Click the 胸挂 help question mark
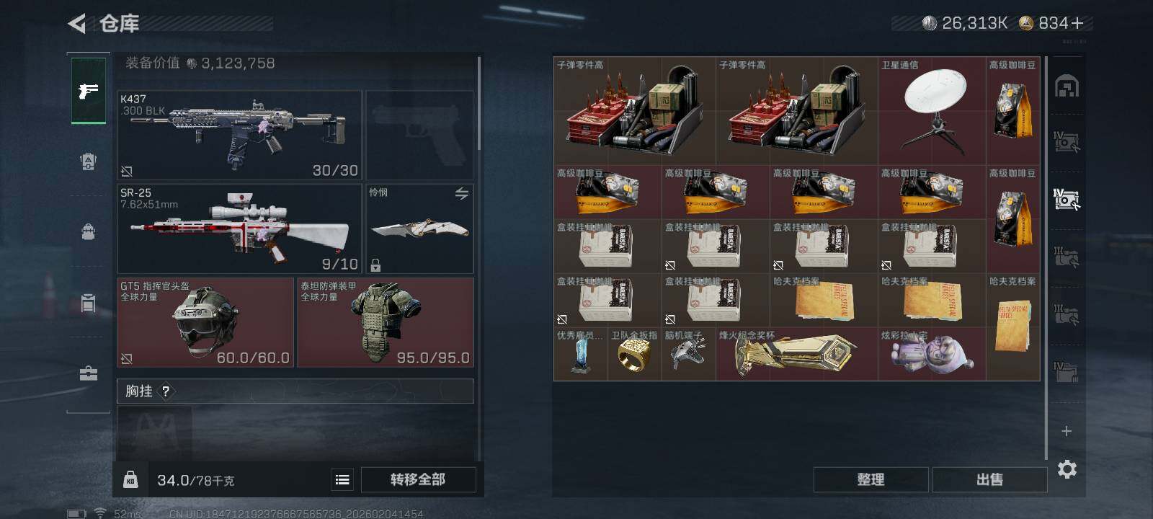This screenshot has height=519, width=1153. tap(166, 391)
